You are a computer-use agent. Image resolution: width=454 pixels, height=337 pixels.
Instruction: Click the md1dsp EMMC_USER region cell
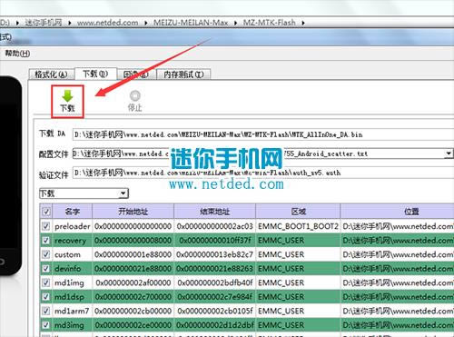[298, 297]
